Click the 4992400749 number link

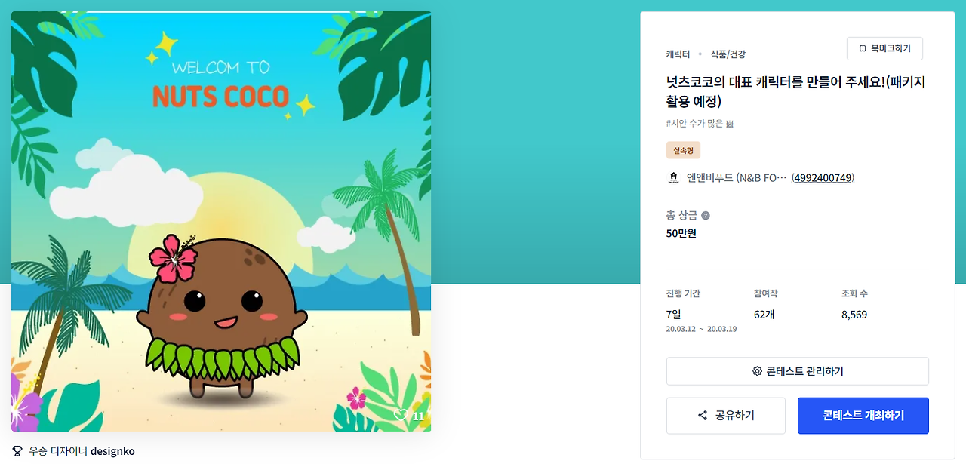point(823,178)
